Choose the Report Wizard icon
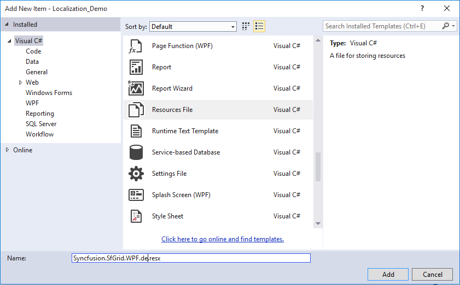 pos(136,88)
